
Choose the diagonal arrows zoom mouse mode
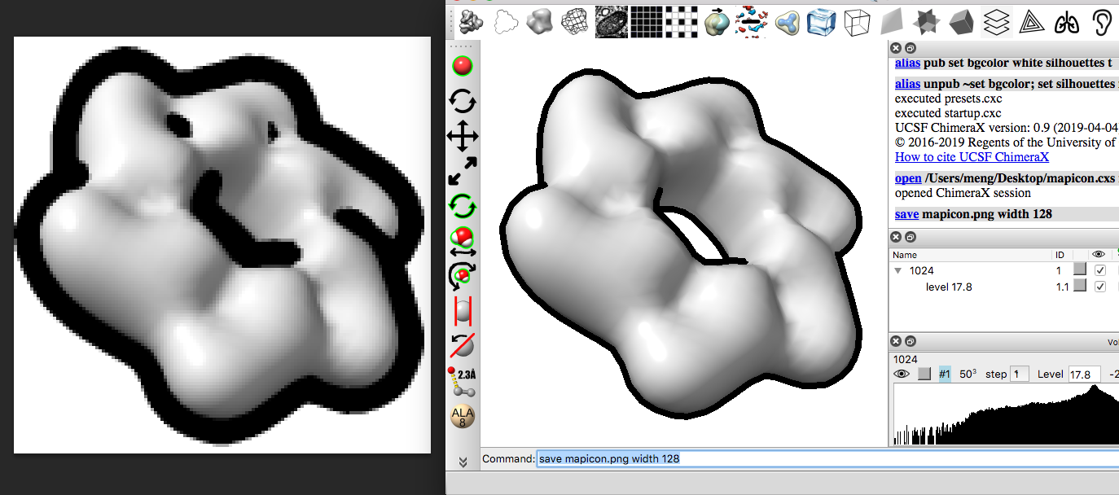tap(463, 171)
